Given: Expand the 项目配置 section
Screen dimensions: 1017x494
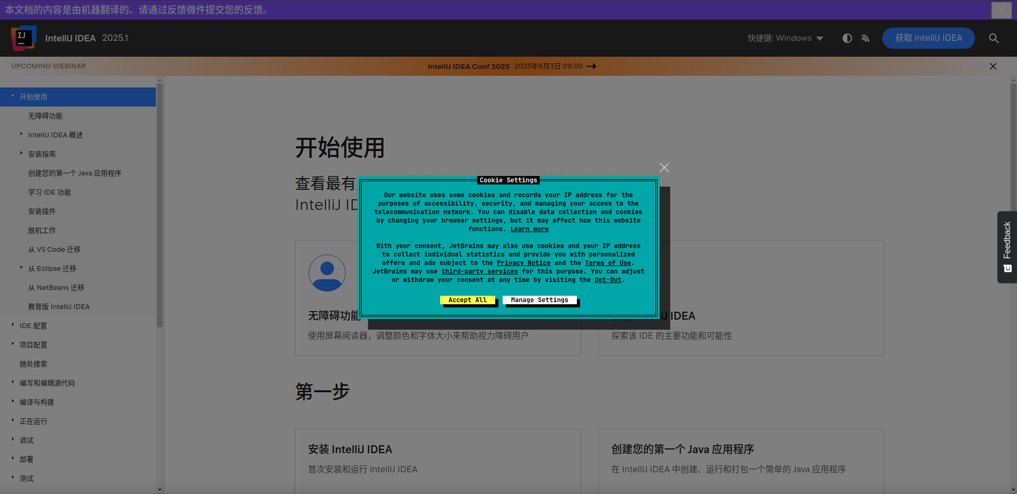Looking at the screenshot, I should coord(13,345).
